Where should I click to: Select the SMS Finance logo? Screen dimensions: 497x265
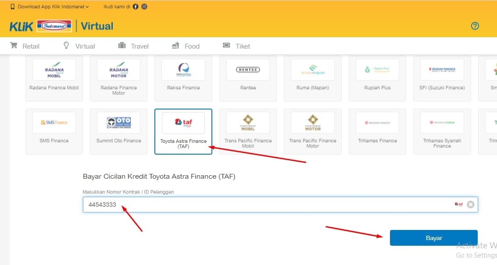[x=54, y=123]
